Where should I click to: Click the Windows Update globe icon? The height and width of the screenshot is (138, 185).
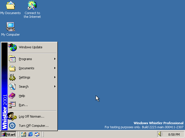click(x=12, y=47)
